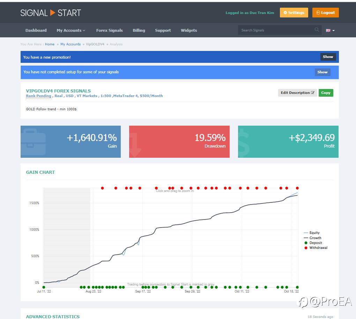Click the Aug 23, '22 x-axis label
This screenshot has height=319, width=356.
(x=93, y=291)
